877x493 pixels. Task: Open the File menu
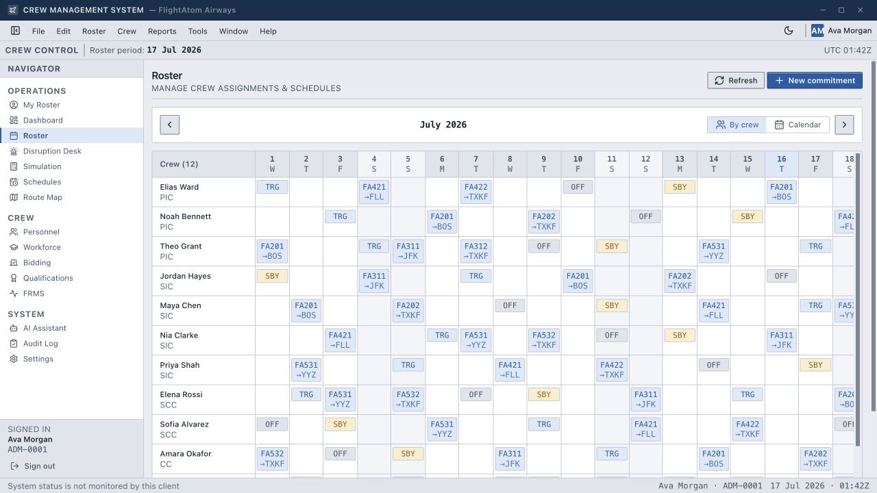(x=38, y=31)
